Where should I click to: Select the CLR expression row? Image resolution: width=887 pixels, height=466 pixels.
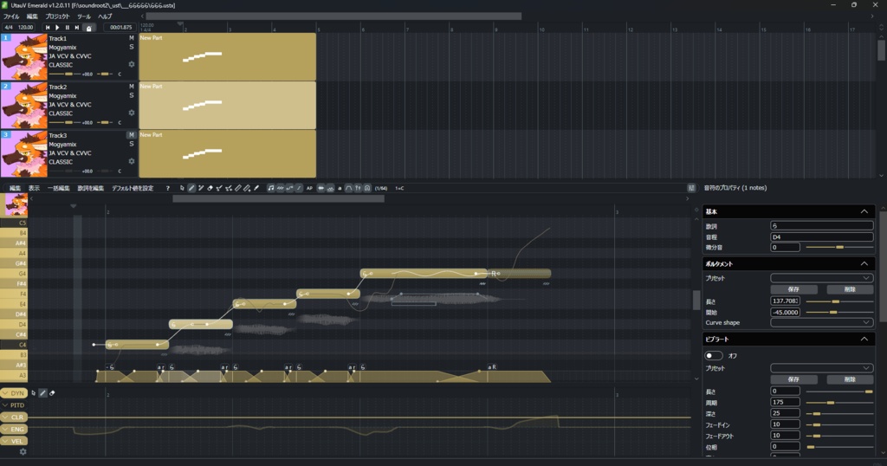click(x=14, y=417)
